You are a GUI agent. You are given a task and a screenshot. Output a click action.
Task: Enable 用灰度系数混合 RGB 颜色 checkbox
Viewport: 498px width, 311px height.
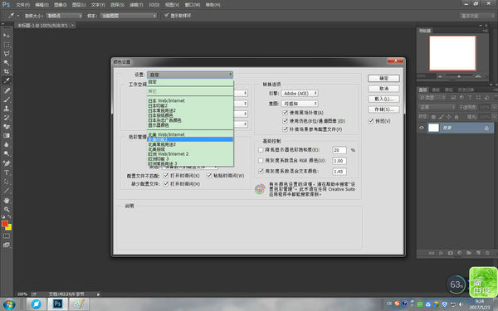click(261, 161)
